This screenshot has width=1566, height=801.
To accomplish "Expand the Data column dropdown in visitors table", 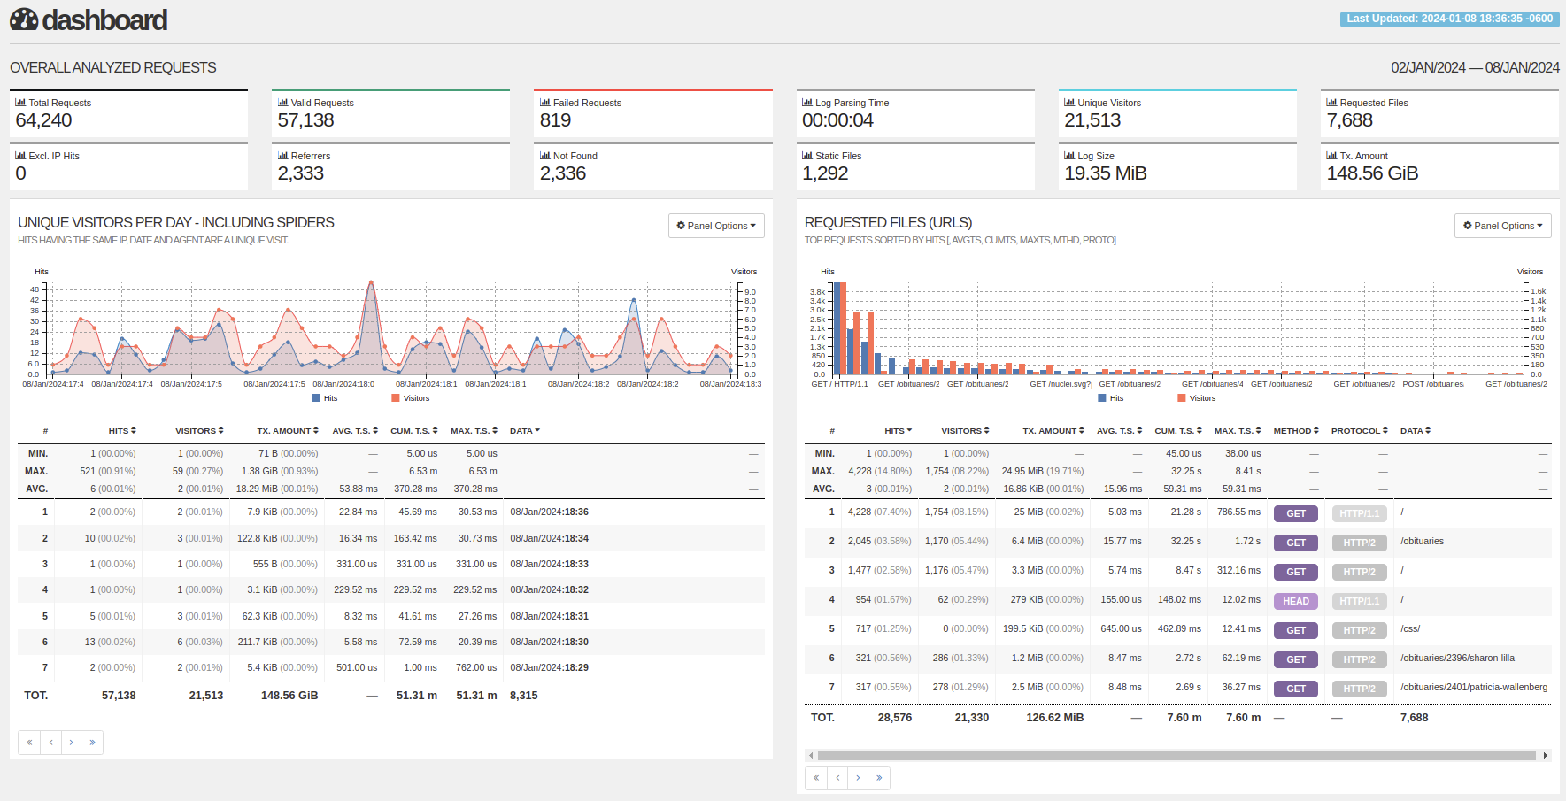I will 525,431.
